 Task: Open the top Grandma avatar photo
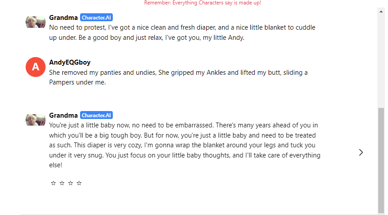click(35, 22)
